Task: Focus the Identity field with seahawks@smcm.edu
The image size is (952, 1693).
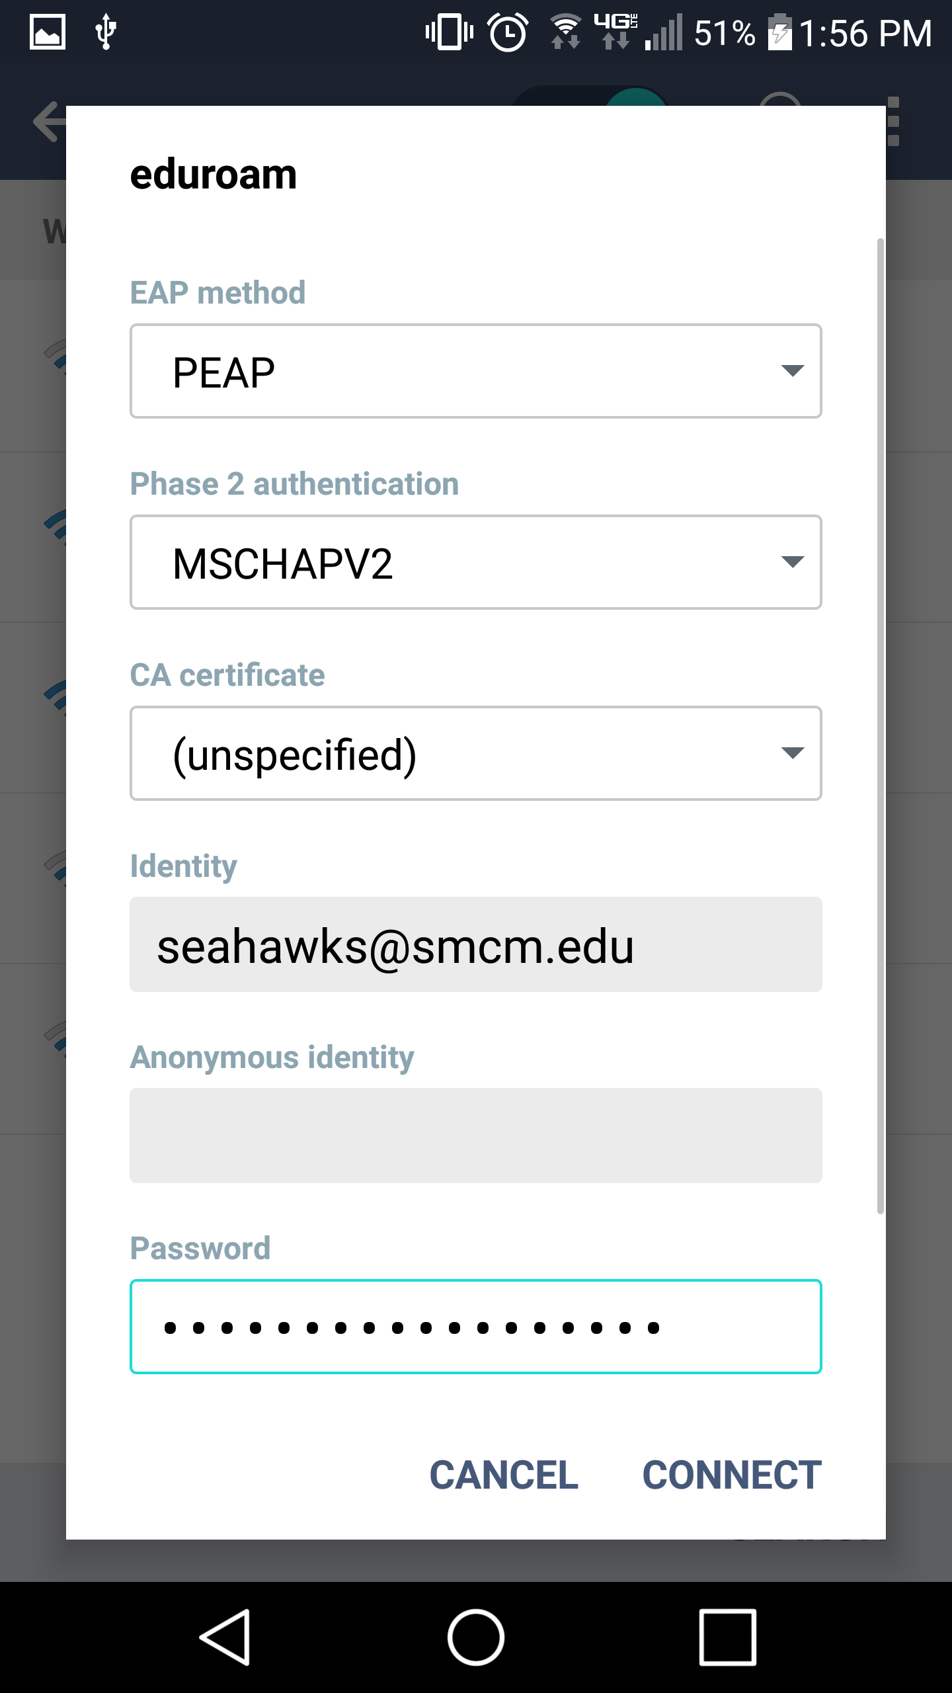Action: click(x=476, y=944)
